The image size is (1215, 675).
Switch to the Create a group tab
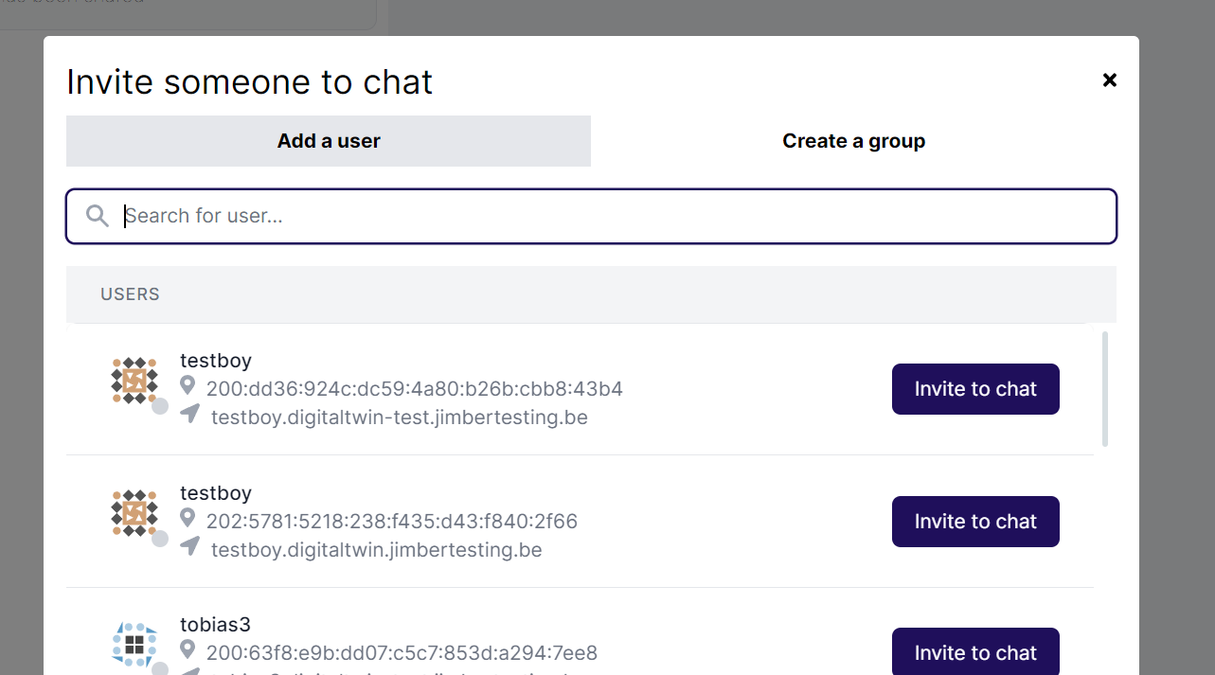(x=853, y=140)
